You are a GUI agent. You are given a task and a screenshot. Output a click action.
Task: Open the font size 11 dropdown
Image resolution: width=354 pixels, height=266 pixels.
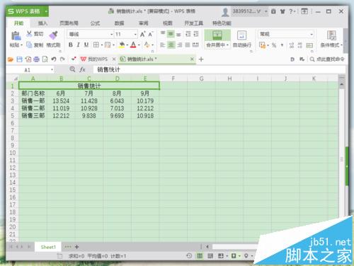[x=135, y=35]
